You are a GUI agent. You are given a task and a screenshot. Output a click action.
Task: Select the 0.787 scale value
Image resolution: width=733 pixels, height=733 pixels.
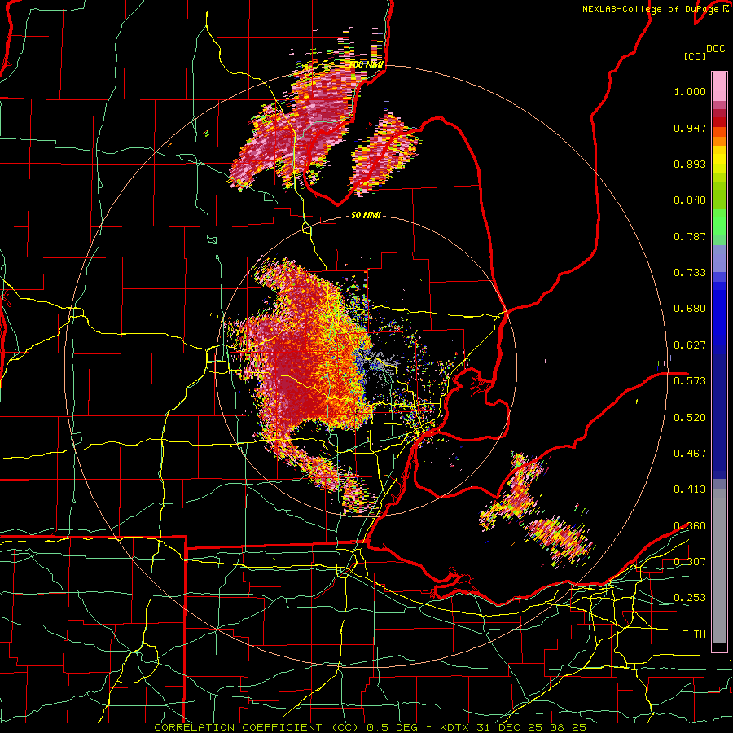click(x=690, y=236)
